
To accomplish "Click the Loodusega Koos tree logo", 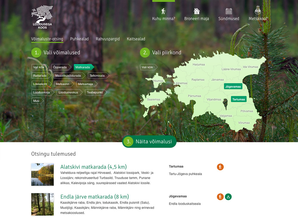I will pyautogui.click(x=42, y=17).
